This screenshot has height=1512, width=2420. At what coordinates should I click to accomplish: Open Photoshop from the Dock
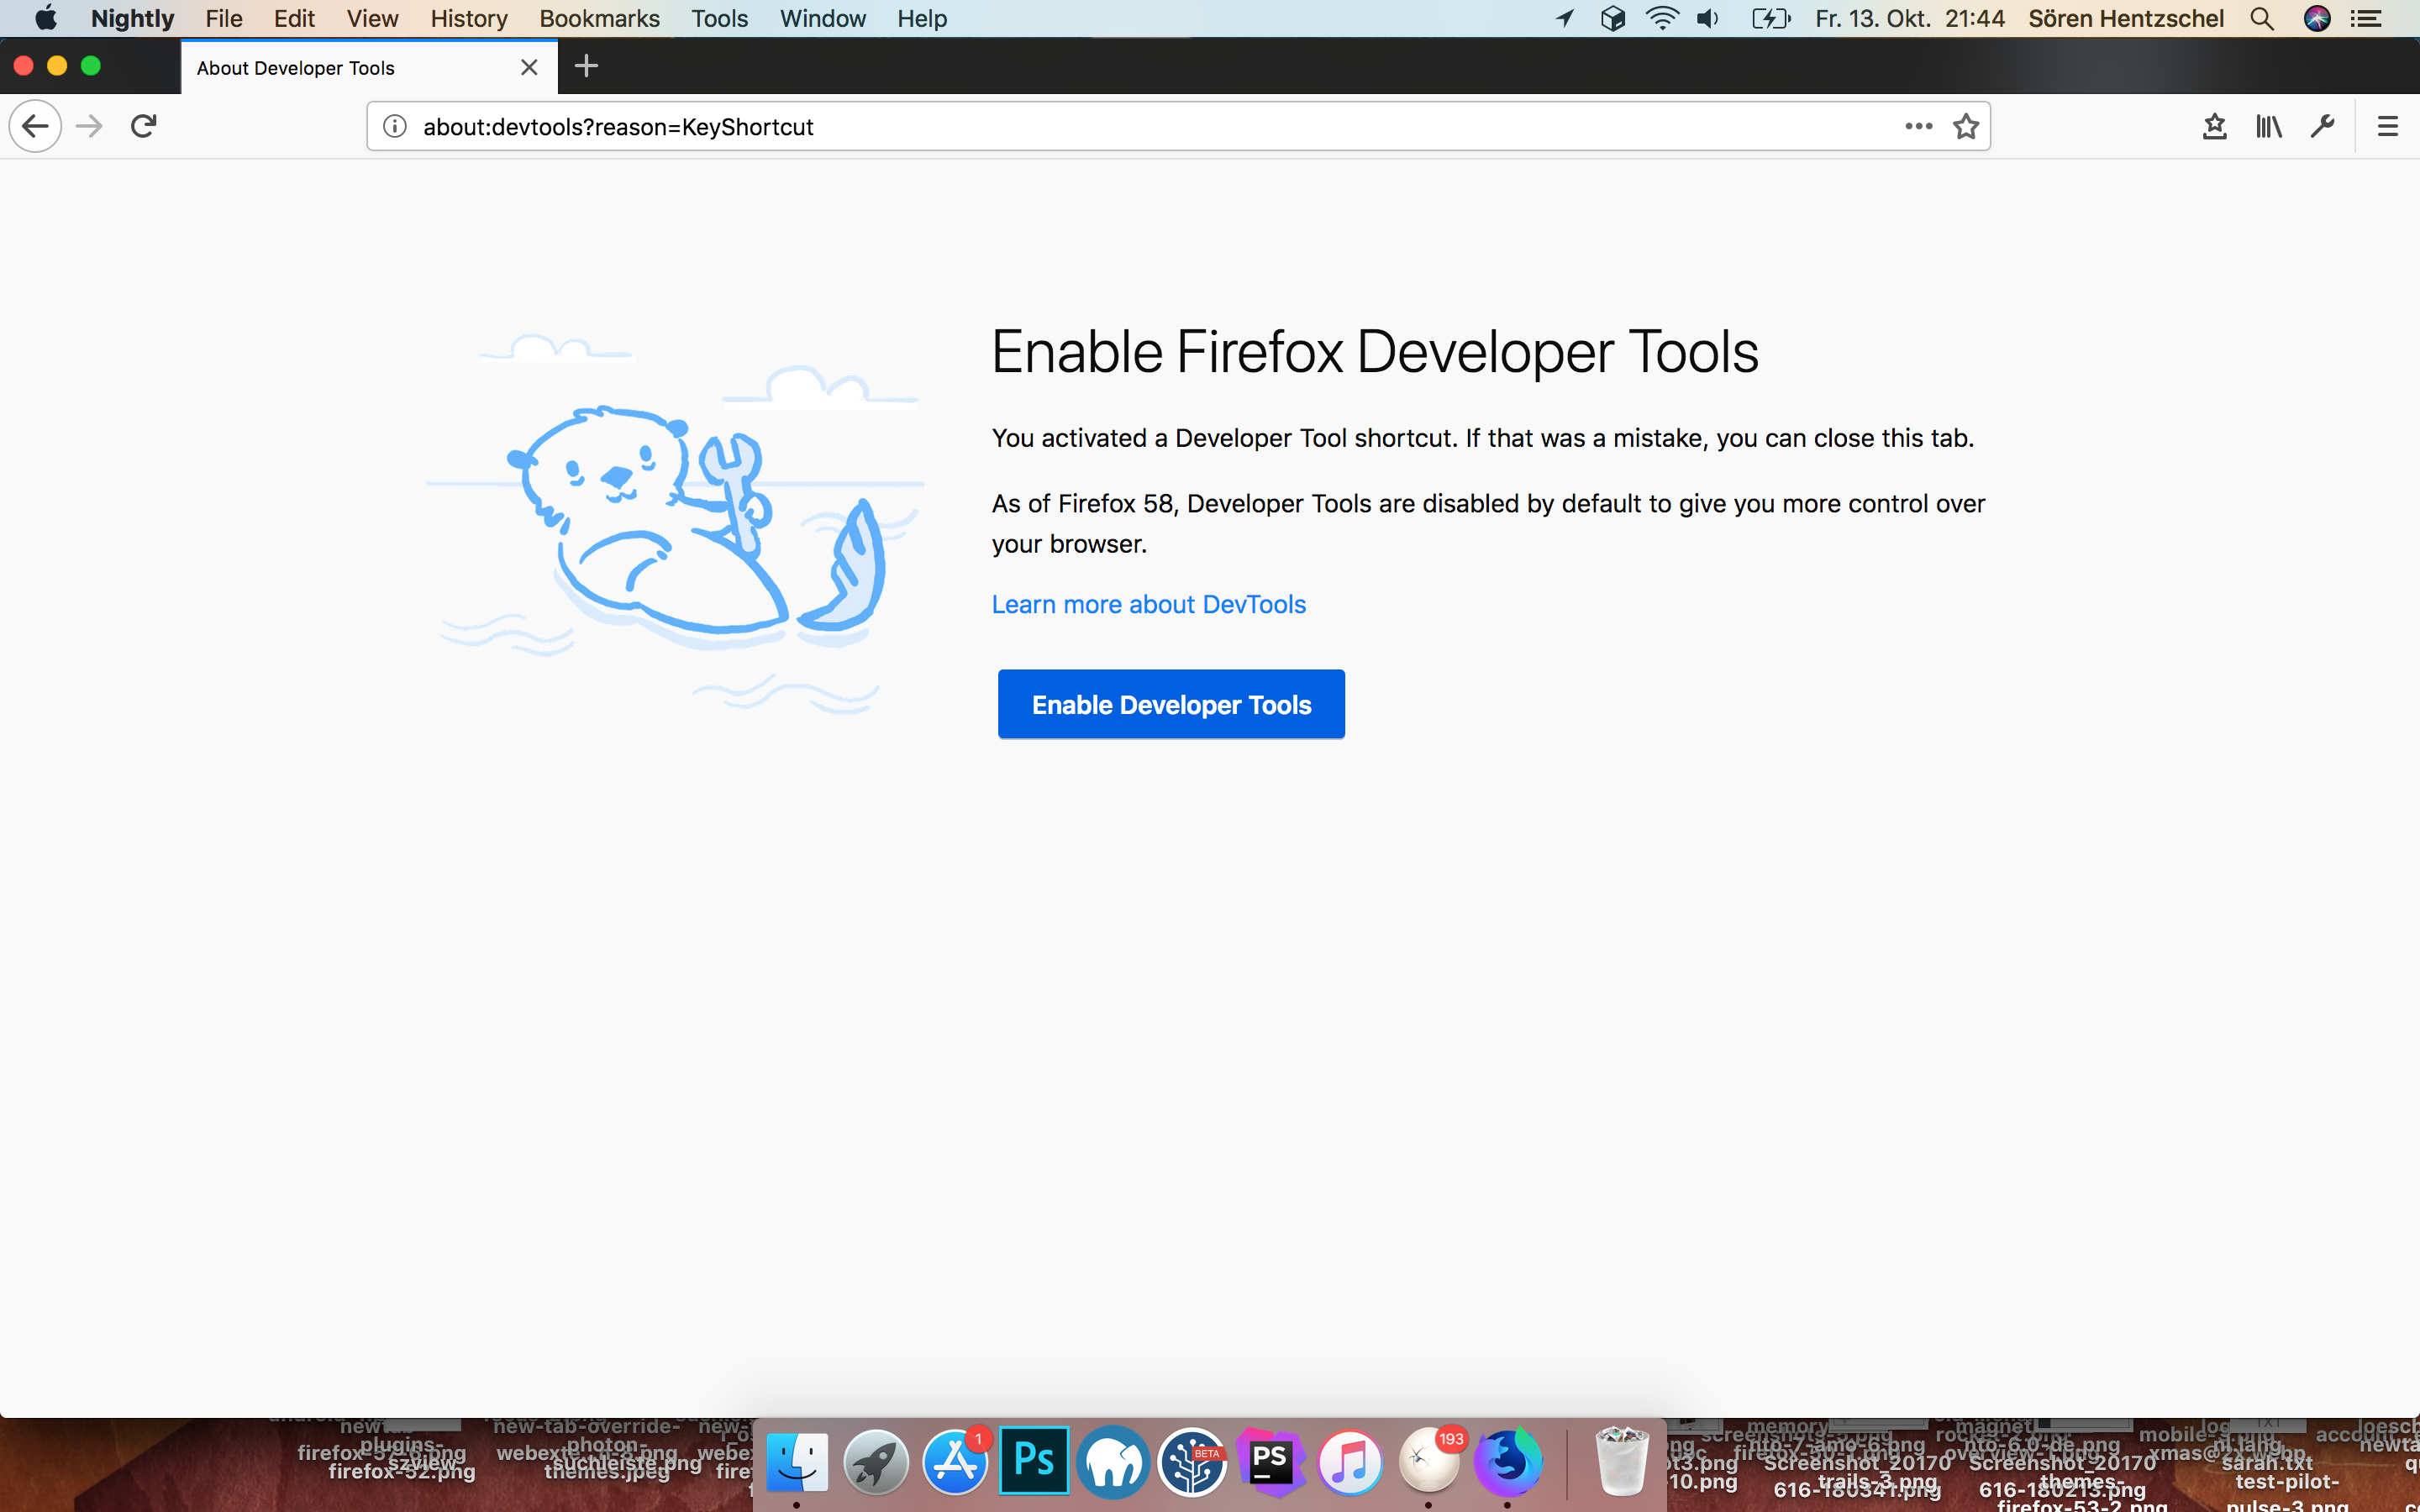pos(1034,1461)
